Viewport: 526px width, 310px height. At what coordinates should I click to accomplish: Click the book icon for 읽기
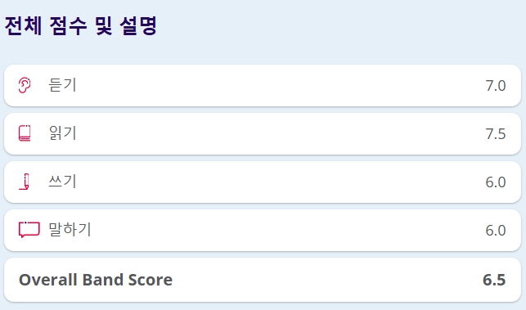[25, 133]
